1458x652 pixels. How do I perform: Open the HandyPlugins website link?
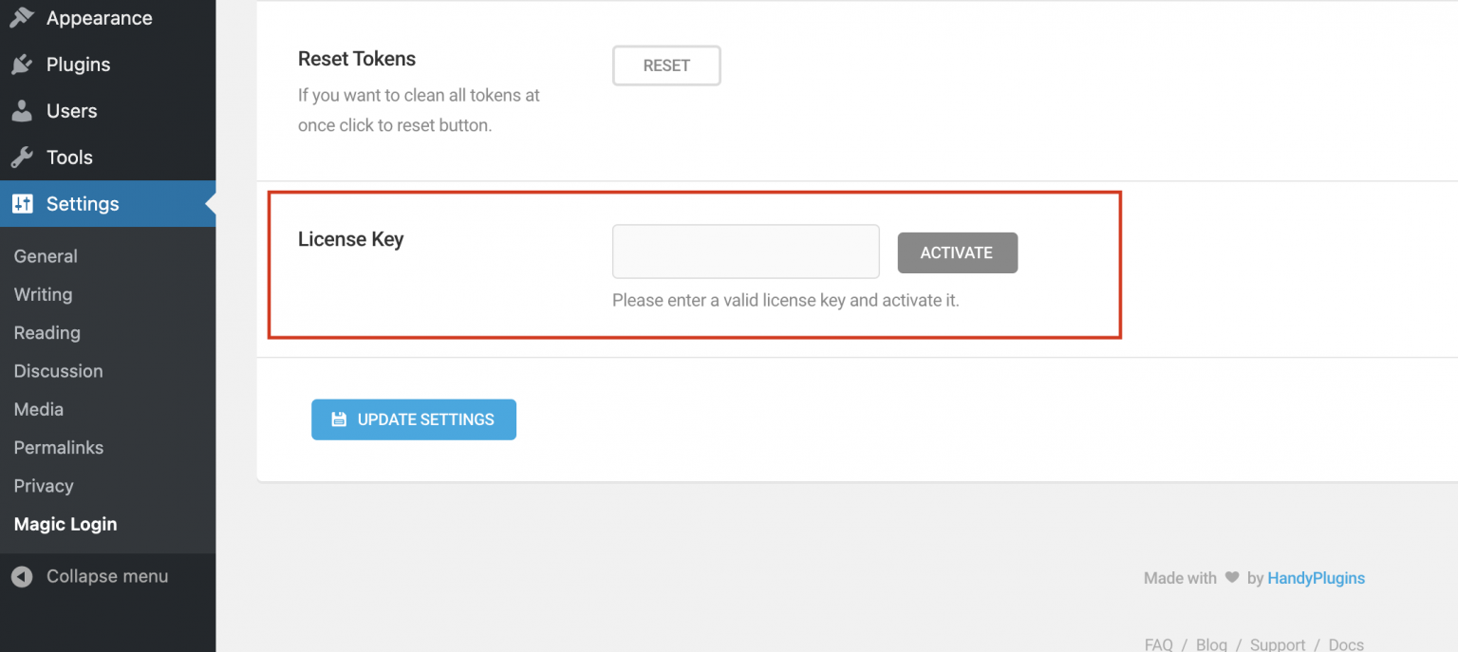[x=1316, y=577]
